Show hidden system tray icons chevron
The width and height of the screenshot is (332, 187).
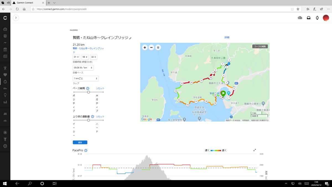pyautogui.click(x=286, y=183)
